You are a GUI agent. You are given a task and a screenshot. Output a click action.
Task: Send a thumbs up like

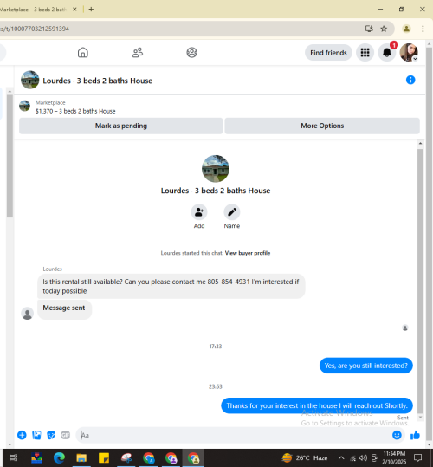point(415,436)
